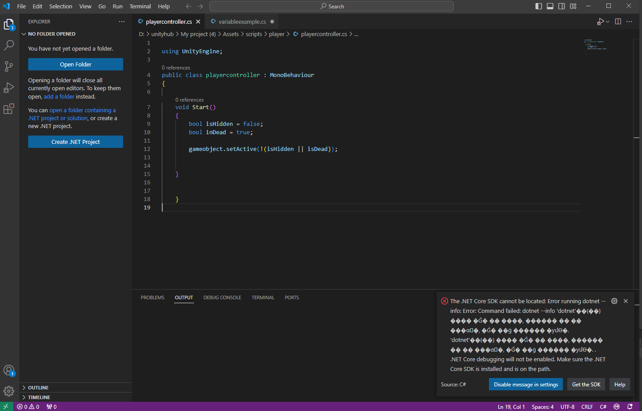642x411 pixels.
Task: Open the Run and Debug view icon
Action: pos(9,88)
